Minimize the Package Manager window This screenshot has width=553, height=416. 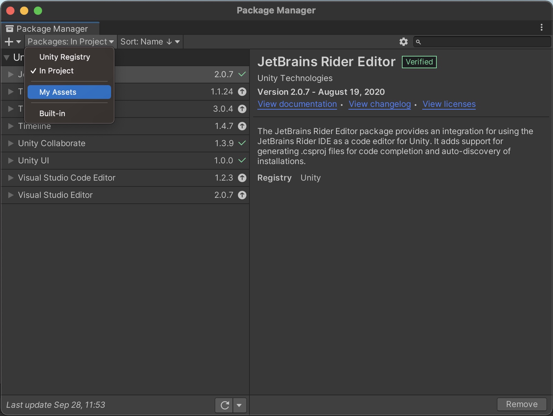[x=24, y=11]
